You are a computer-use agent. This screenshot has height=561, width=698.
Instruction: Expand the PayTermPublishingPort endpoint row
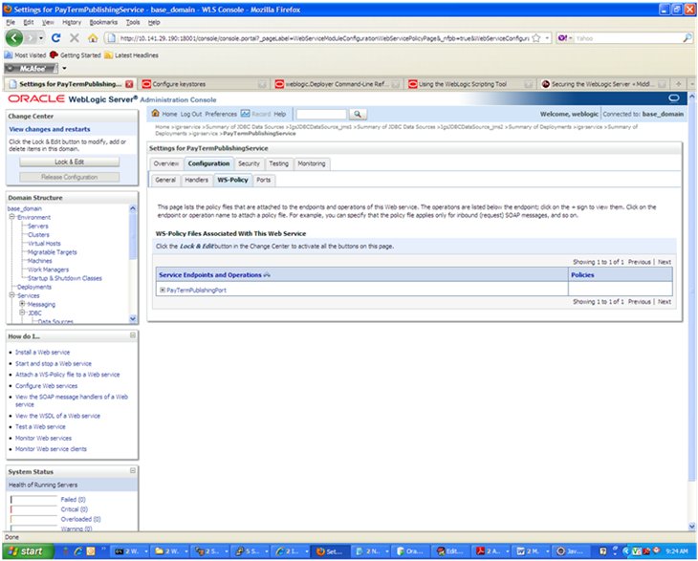click(163, 290)
